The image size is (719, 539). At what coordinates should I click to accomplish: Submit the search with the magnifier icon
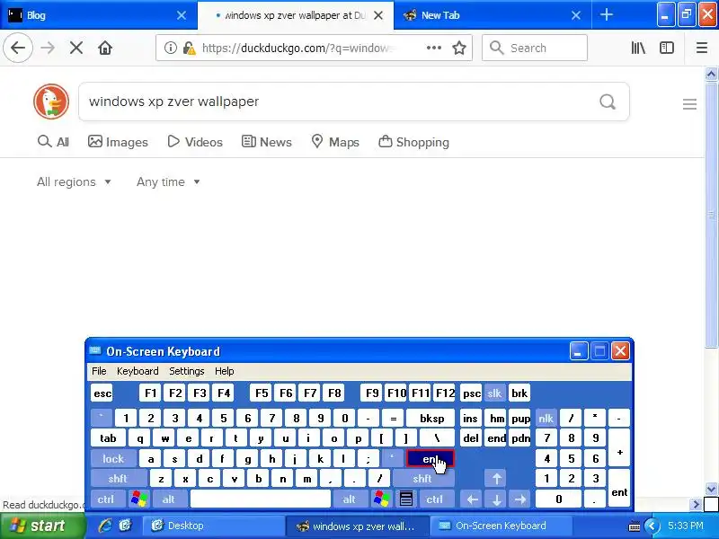point(608,102)
